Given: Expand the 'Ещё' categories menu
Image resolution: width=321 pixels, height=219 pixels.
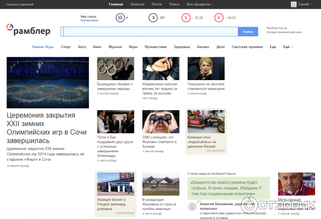Looking at the screenshot, I should click(x=287, y=47).
